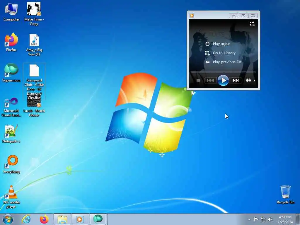Select the Graveyard Club Diamond City.flac file

pyautogui.click(x=34, y=82)
